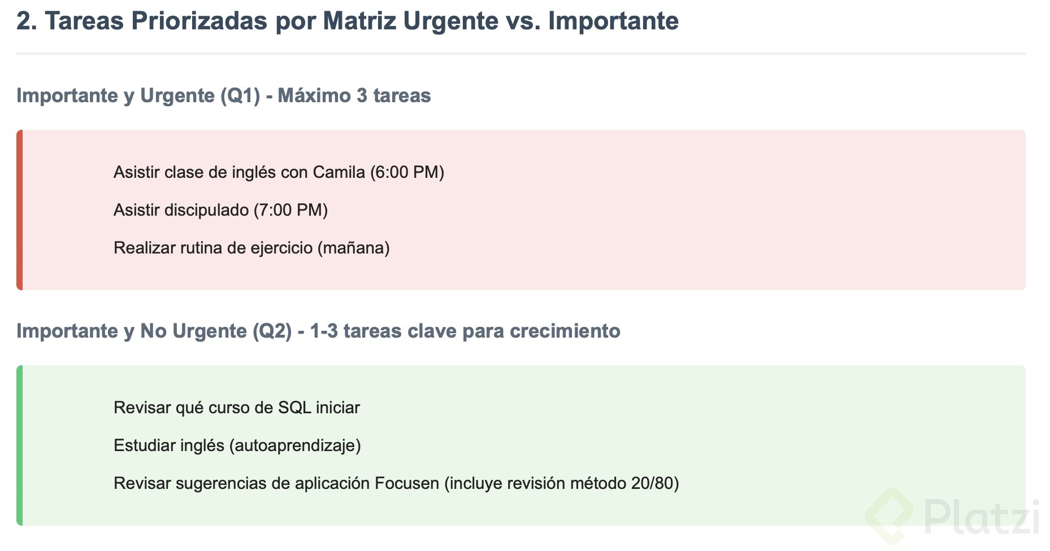Click the "(6:00 PM)" time text

click(407, 172)
